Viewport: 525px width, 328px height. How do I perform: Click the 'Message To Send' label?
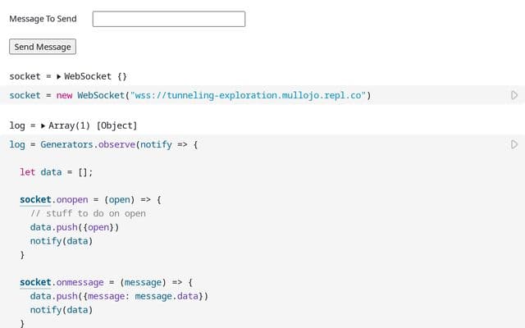(x=43, y=19)
